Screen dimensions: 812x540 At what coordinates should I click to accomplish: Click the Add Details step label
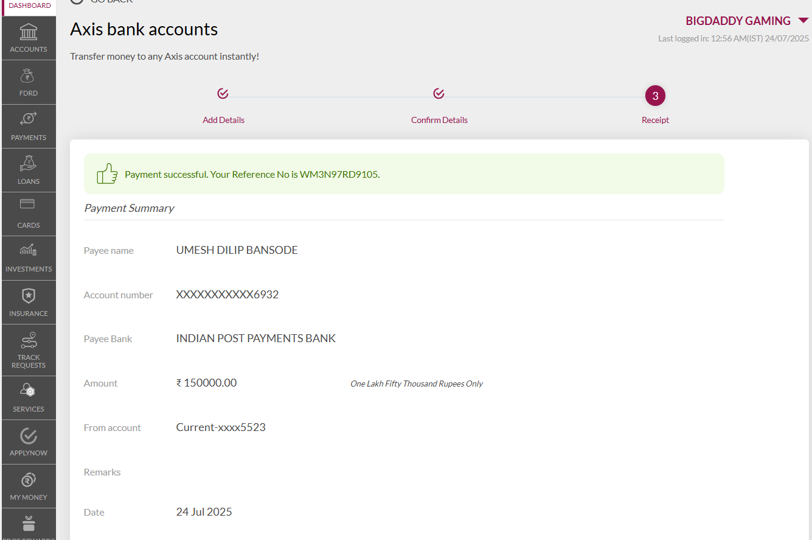pyautogui.click(x=223, y=120)
